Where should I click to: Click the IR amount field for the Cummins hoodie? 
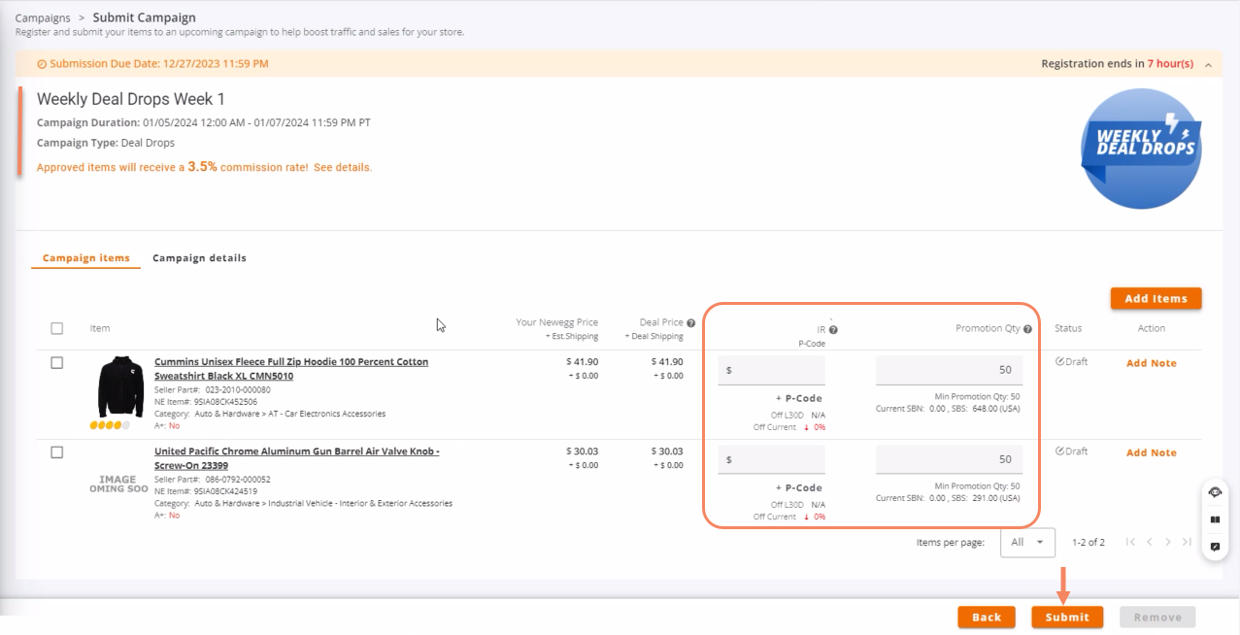tap(772, 370)
